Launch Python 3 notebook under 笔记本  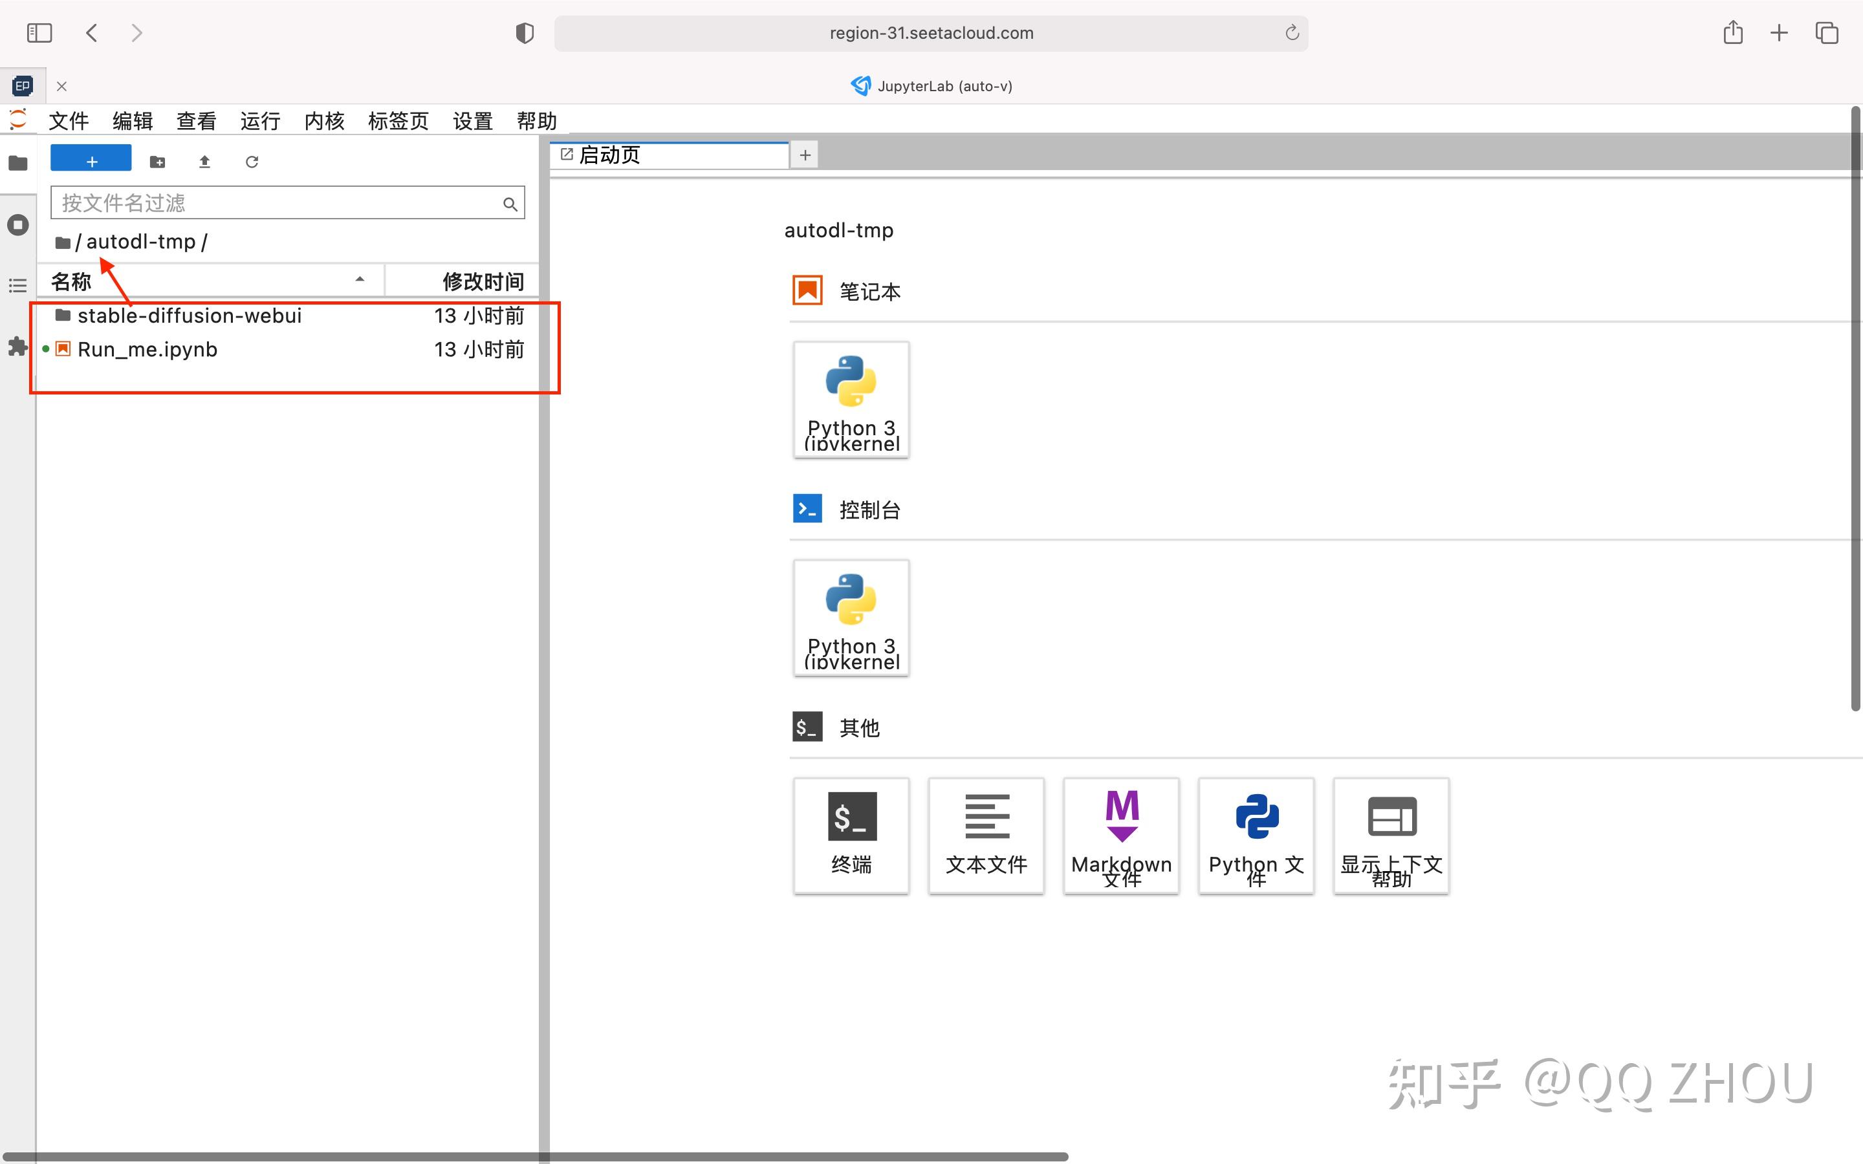[851, 400]
